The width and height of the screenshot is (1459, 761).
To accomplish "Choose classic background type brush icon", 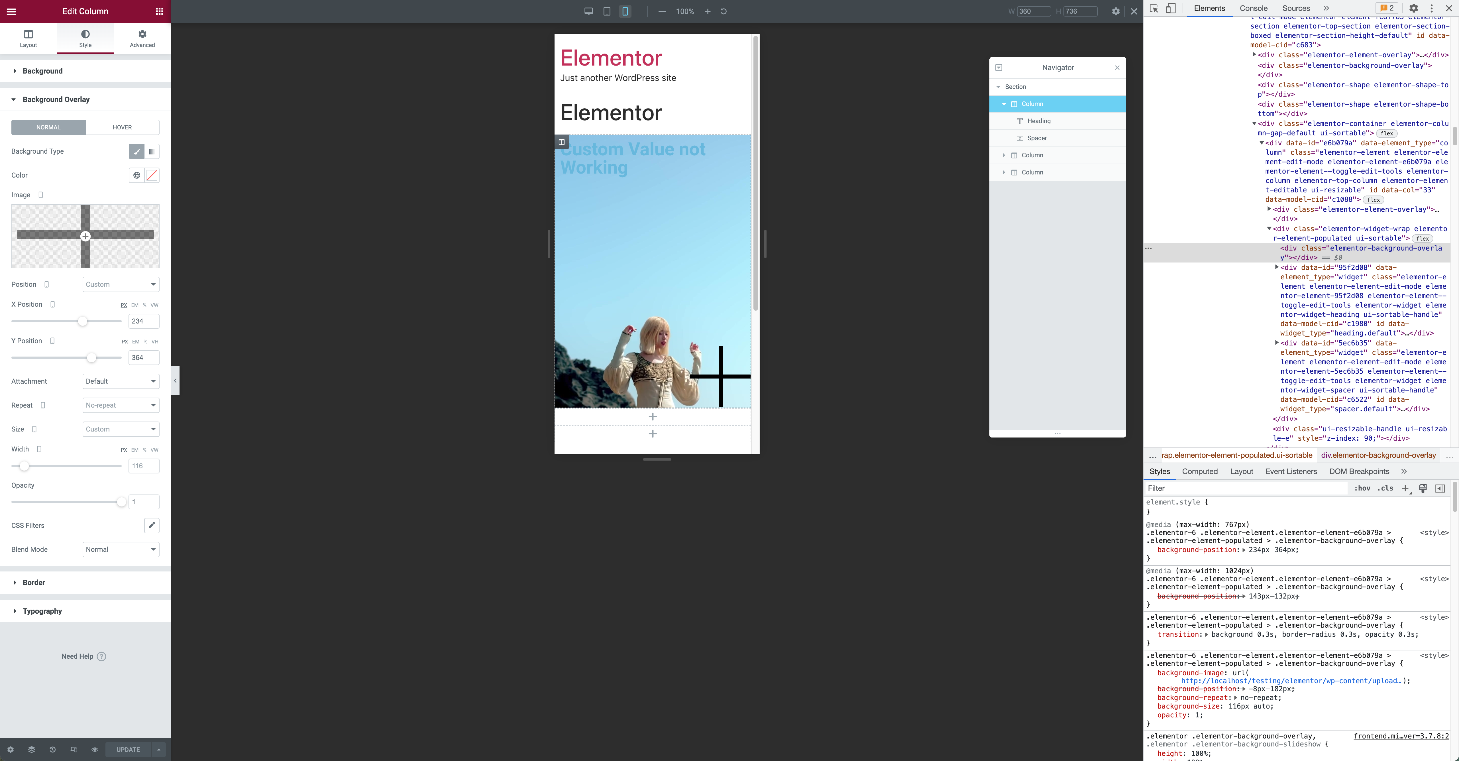I will [x=136, y=151].
